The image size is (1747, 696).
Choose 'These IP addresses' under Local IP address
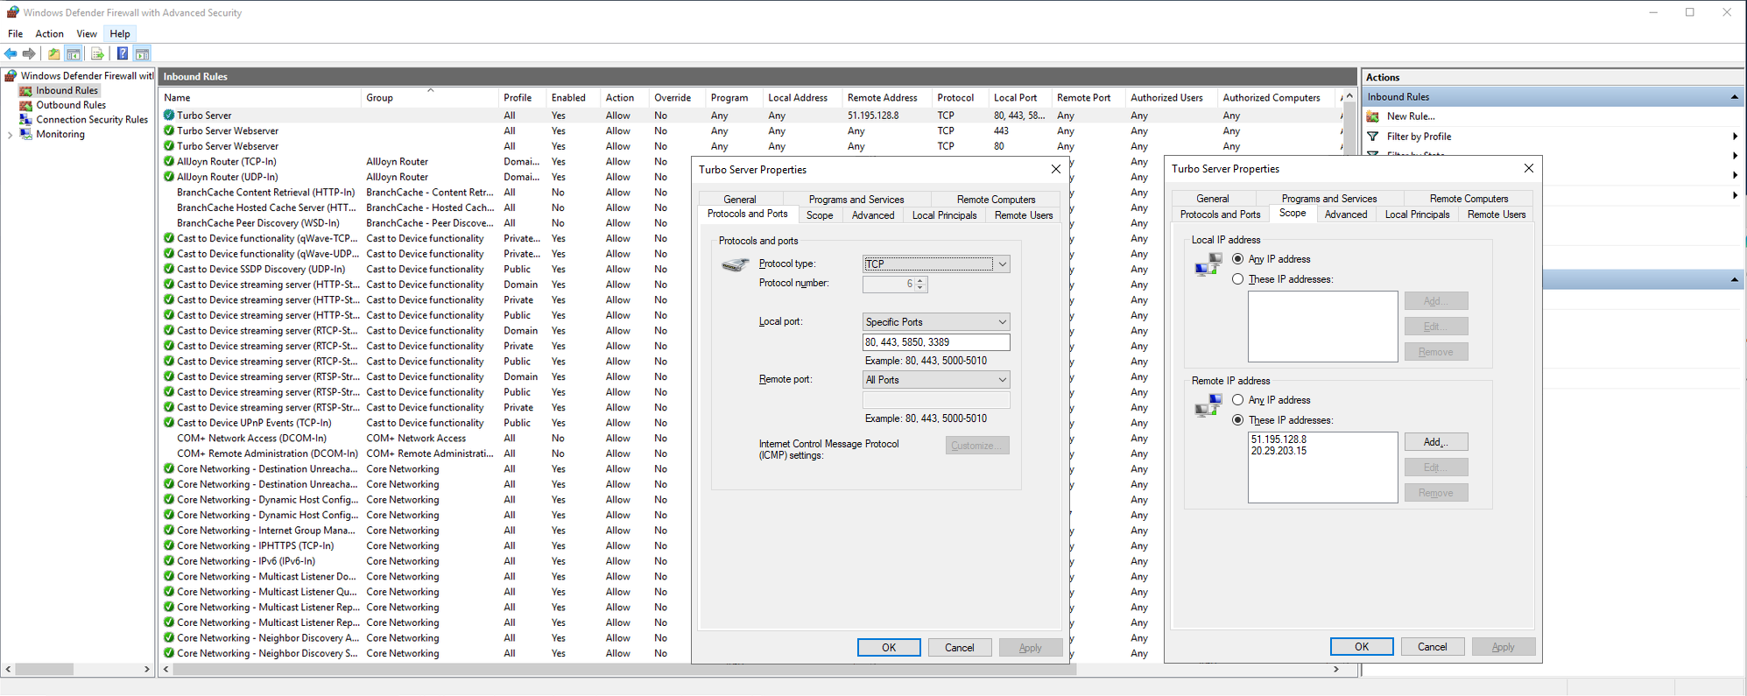[x=1237, y=279]
